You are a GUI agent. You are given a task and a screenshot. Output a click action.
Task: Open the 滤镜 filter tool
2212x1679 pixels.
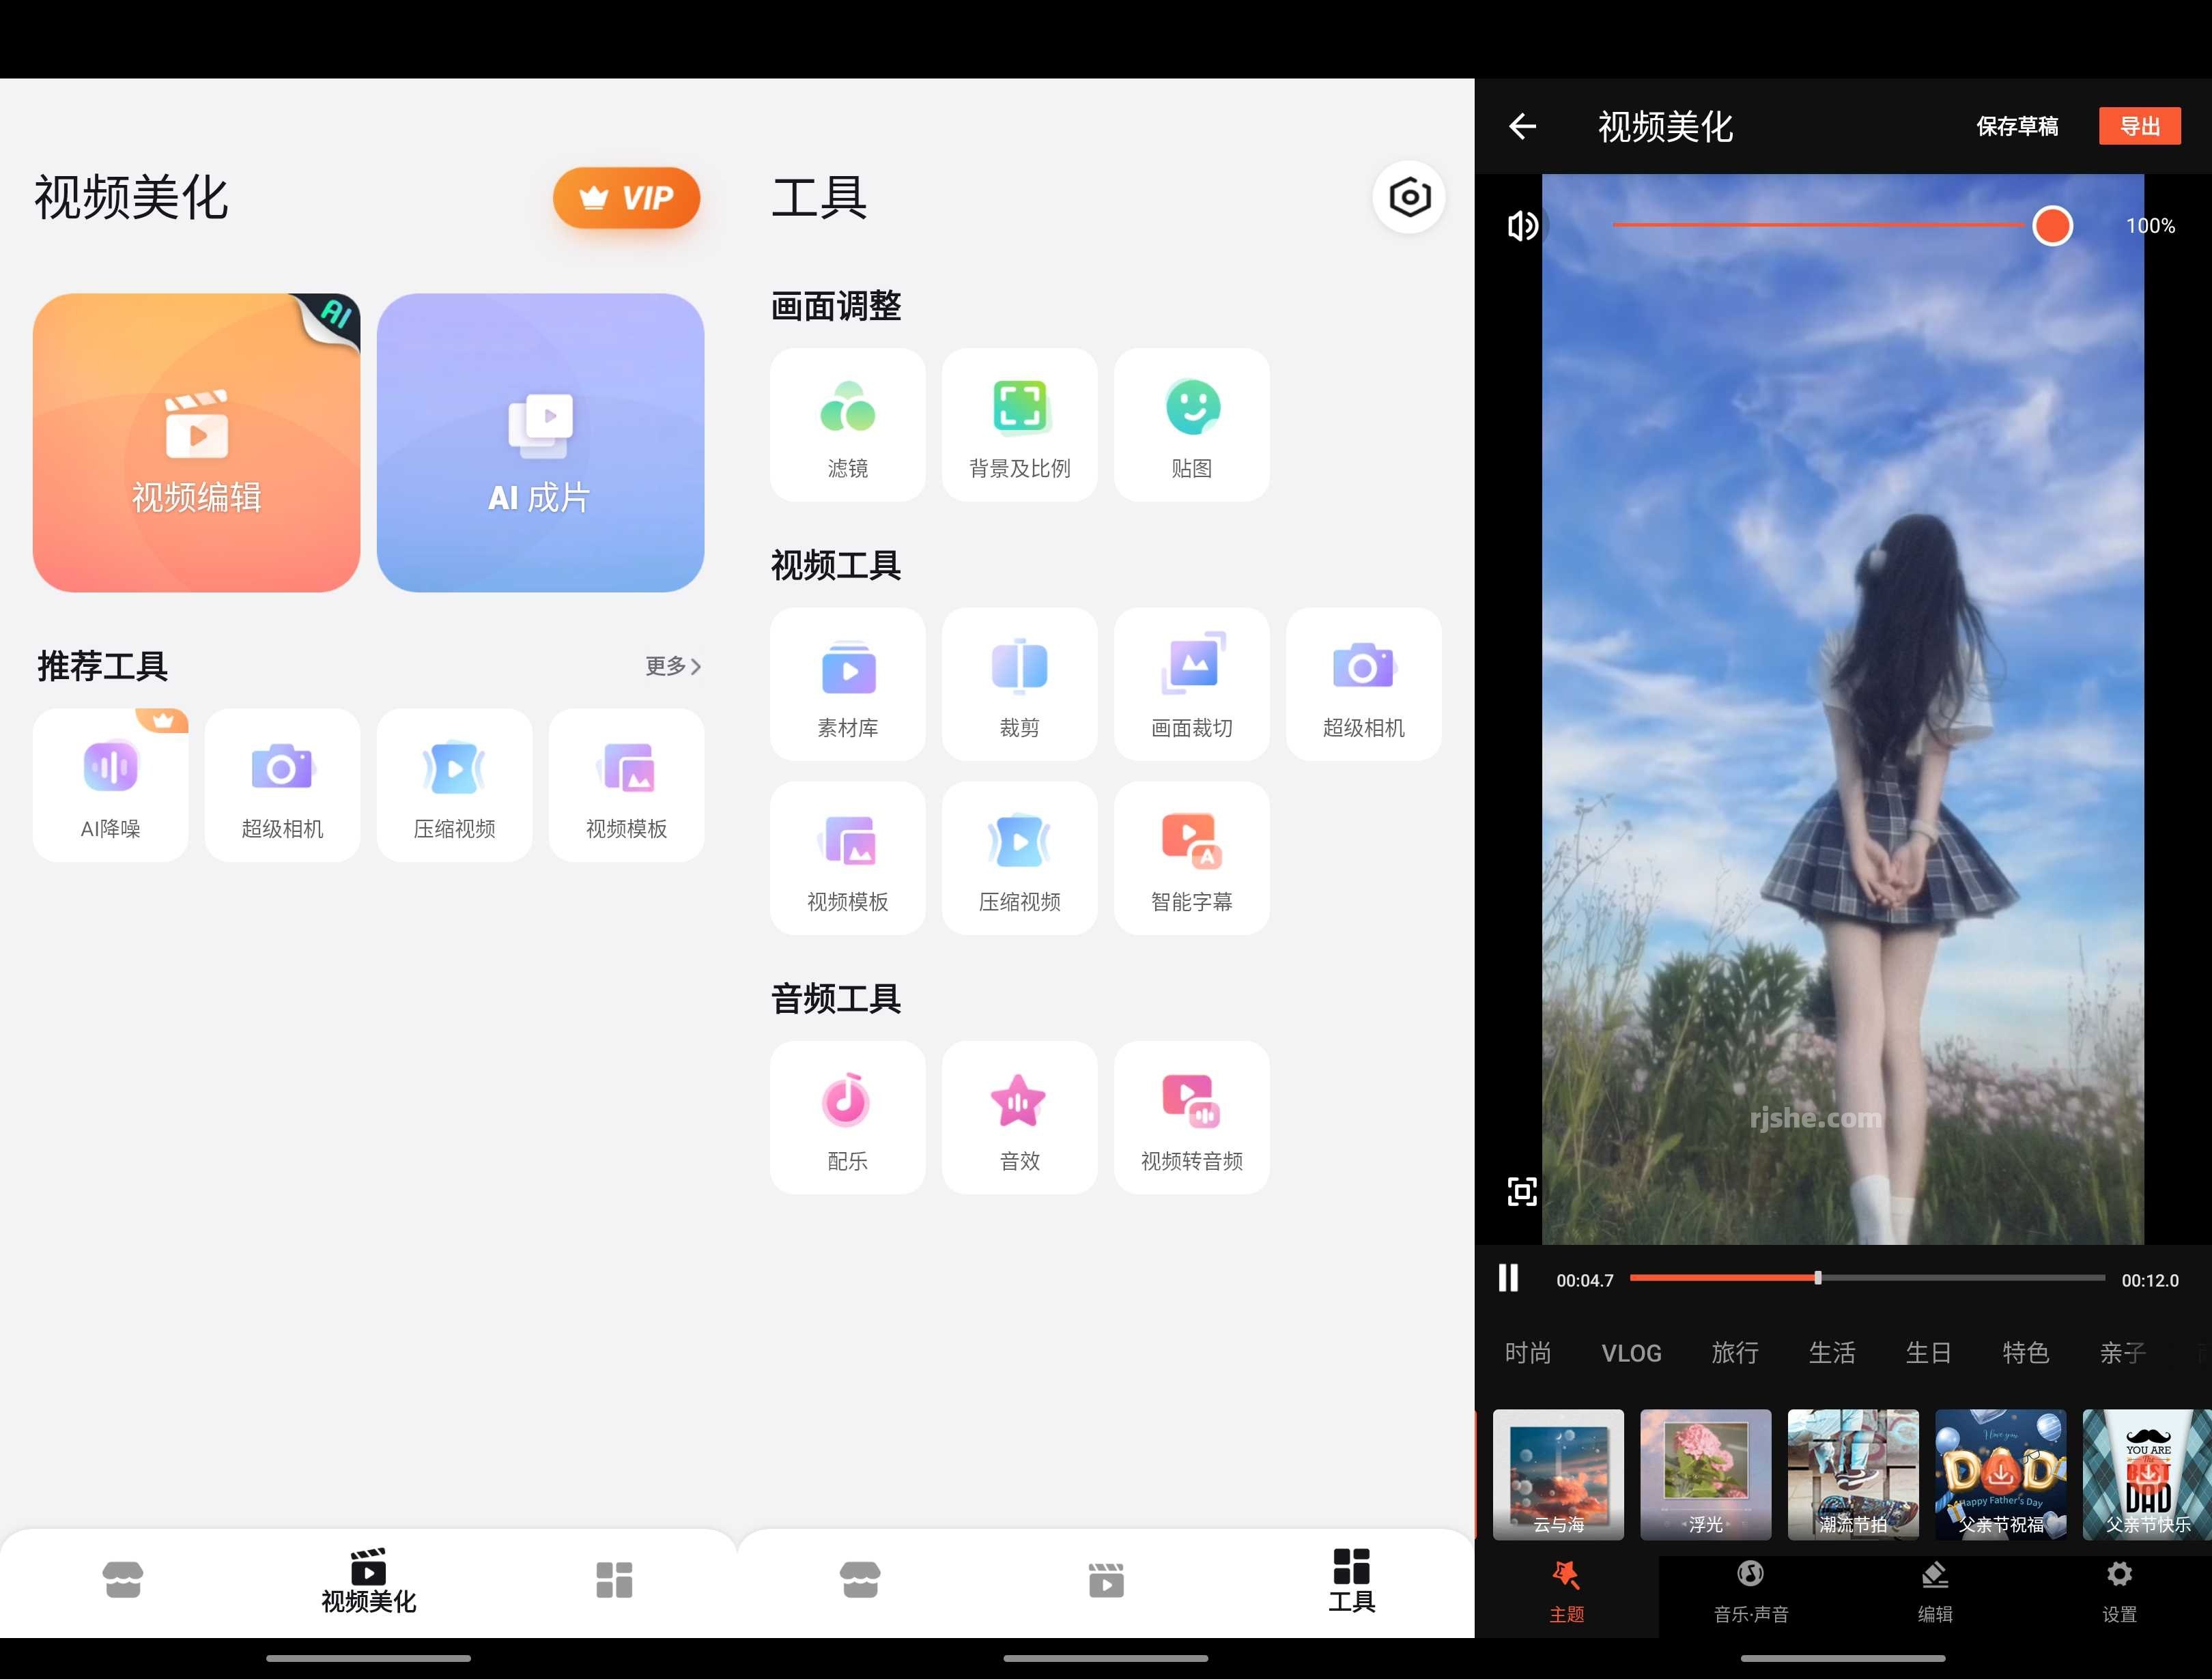847,424
